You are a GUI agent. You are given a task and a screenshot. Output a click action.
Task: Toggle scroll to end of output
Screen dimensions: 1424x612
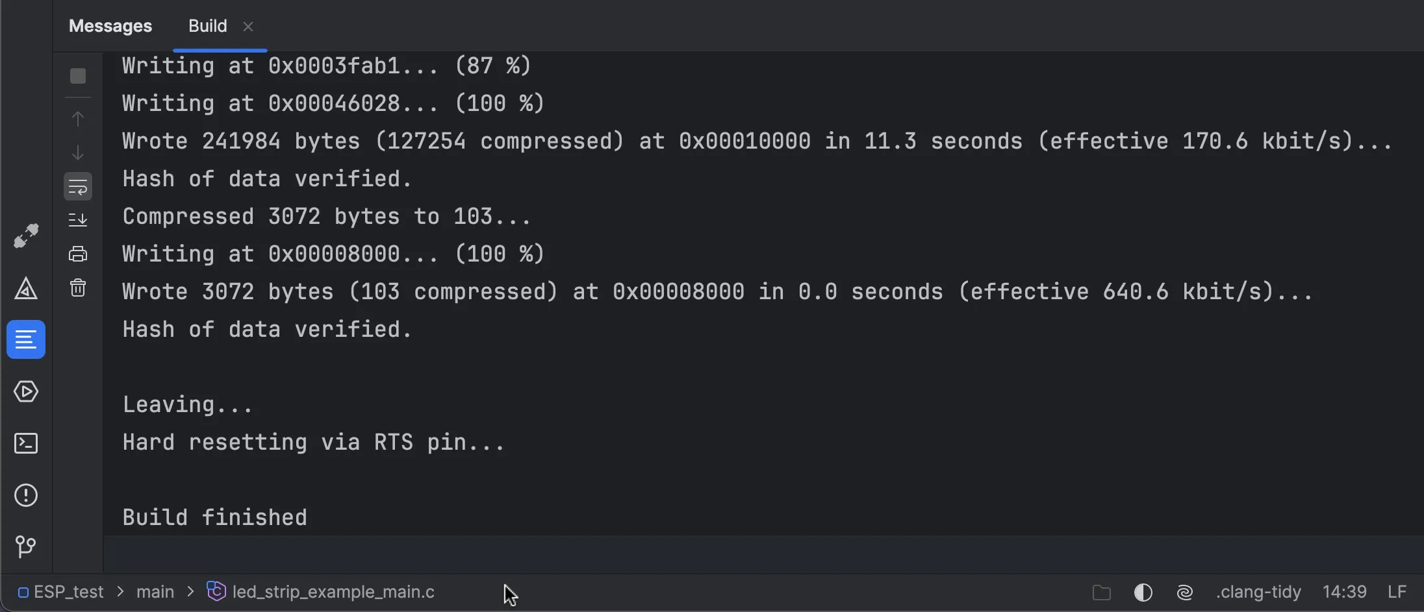[x=78, y=220]
